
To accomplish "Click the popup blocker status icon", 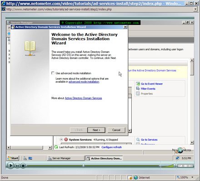I will point(130,177).
